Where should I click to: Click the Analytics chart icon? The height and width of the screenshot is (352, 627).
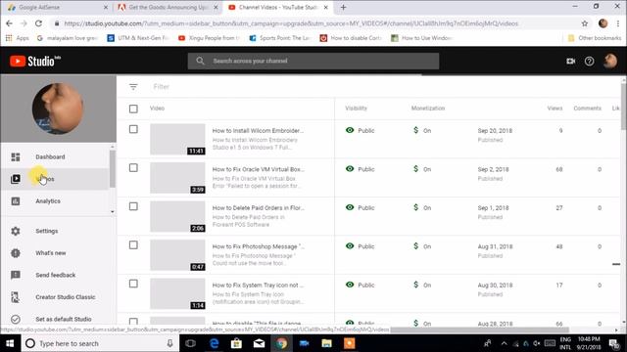16,201
